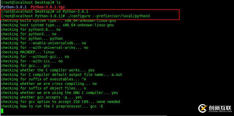This screenshot has height=116, width=234.
Task: Click the 'C preprocessor... gcc -E' line
Action: click(x=52, y=106)
